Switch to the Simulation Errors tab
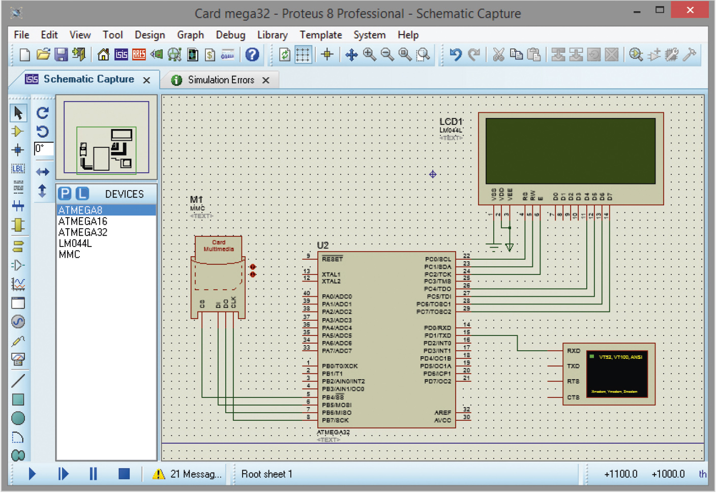Viewport: 717px width, 493px height. tap(221, 80)
